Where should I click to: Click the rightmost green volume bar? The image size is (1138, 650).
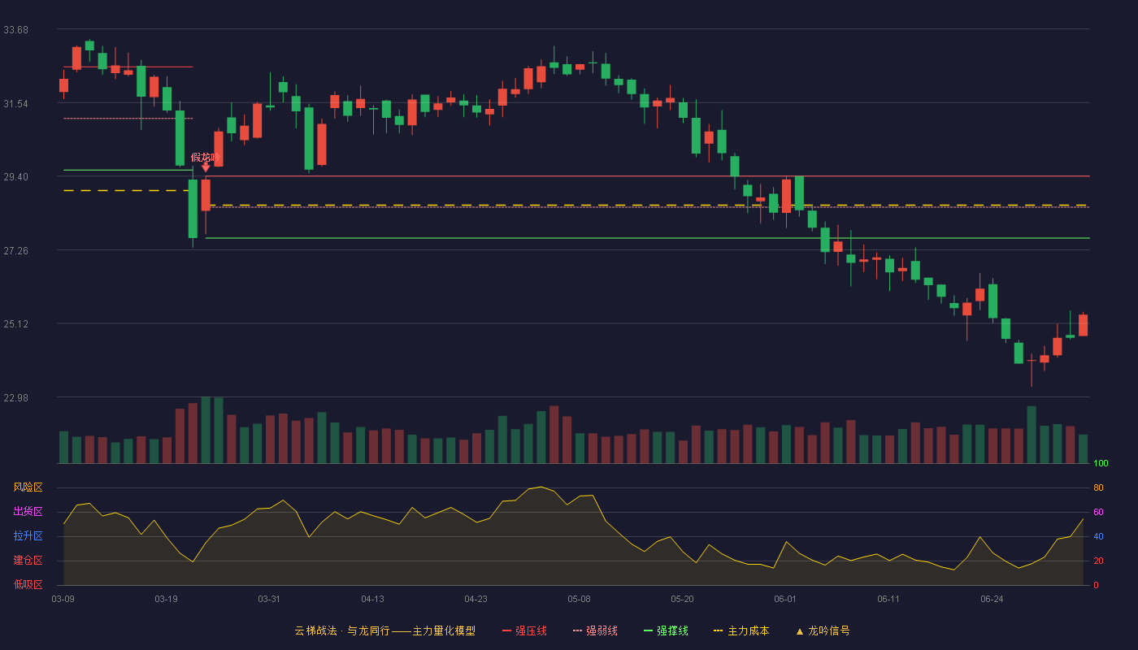(1083, 449)
